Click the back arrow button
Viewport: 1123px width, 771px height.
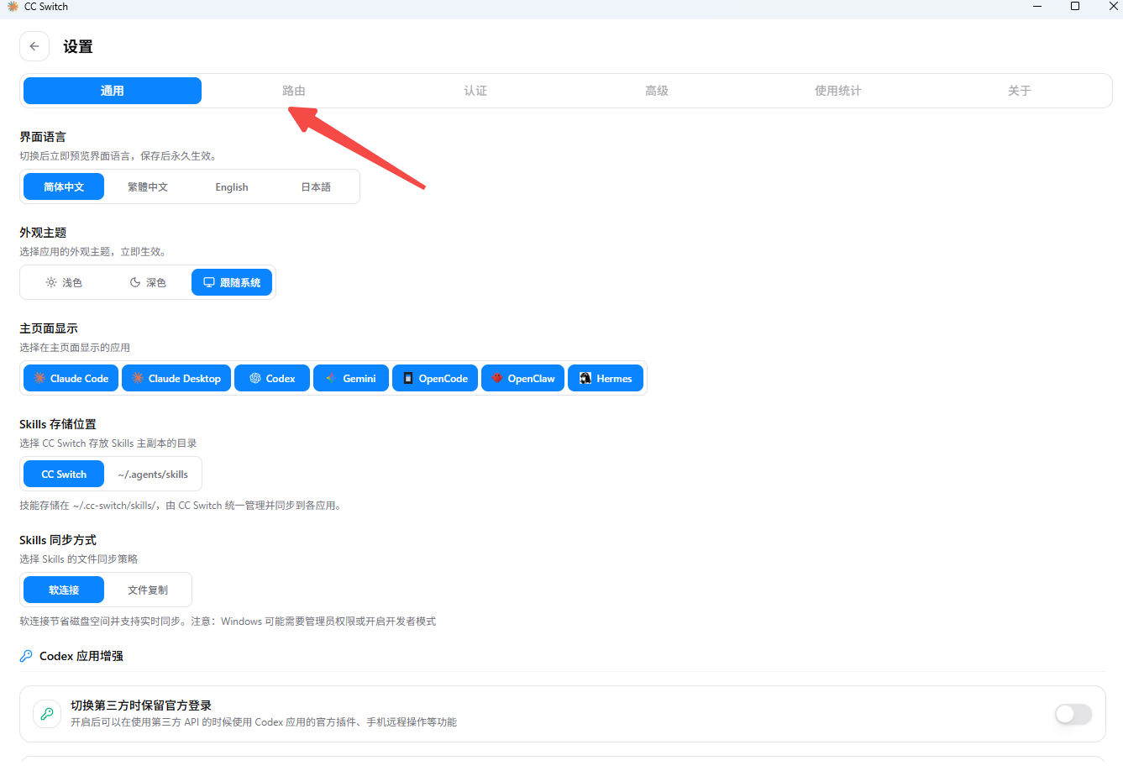pyautogui.click(x=34, y=46)
